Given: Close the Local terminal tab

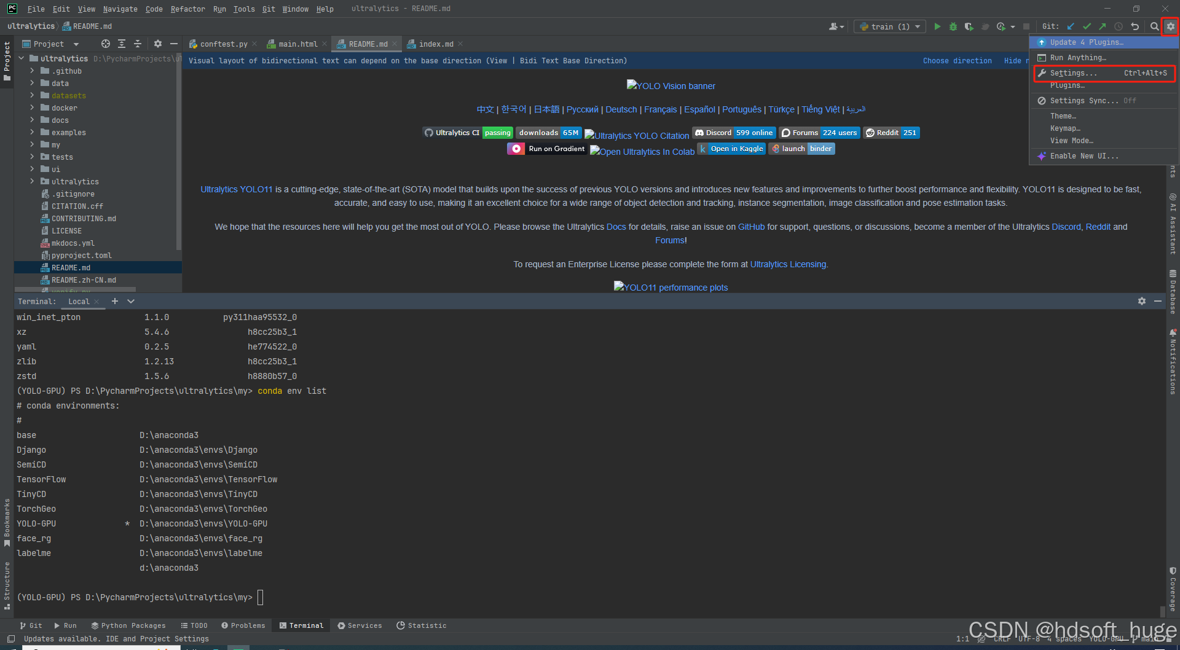Looking at the screenshot, I should coord(96,301).
